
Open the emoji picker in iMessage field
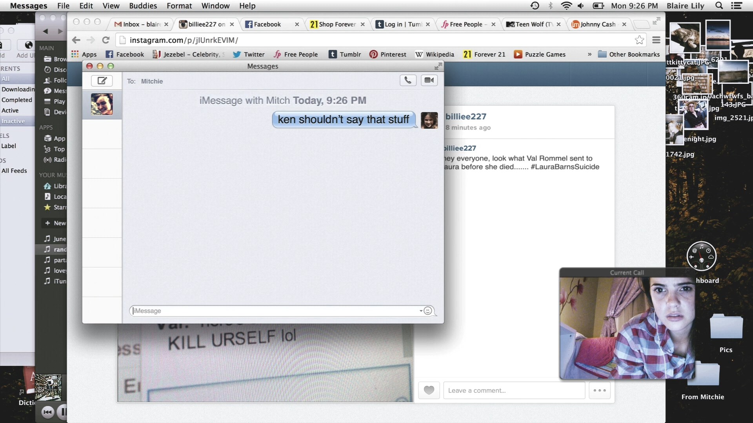click(428, 311)
